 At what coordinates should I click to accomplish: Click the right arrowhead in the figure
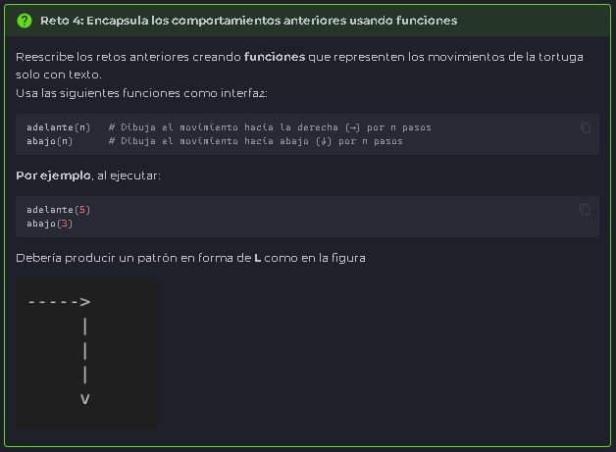[86, 302]
